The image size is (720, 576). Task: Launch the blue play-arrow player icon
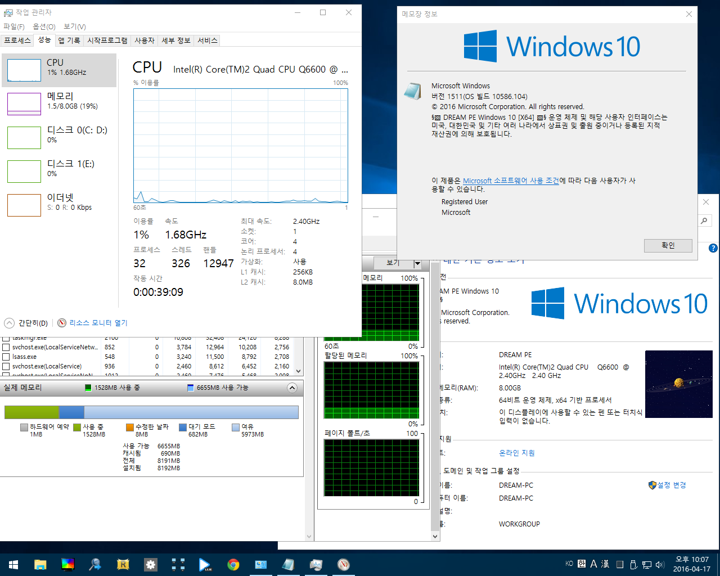click(x=205, y=564)
